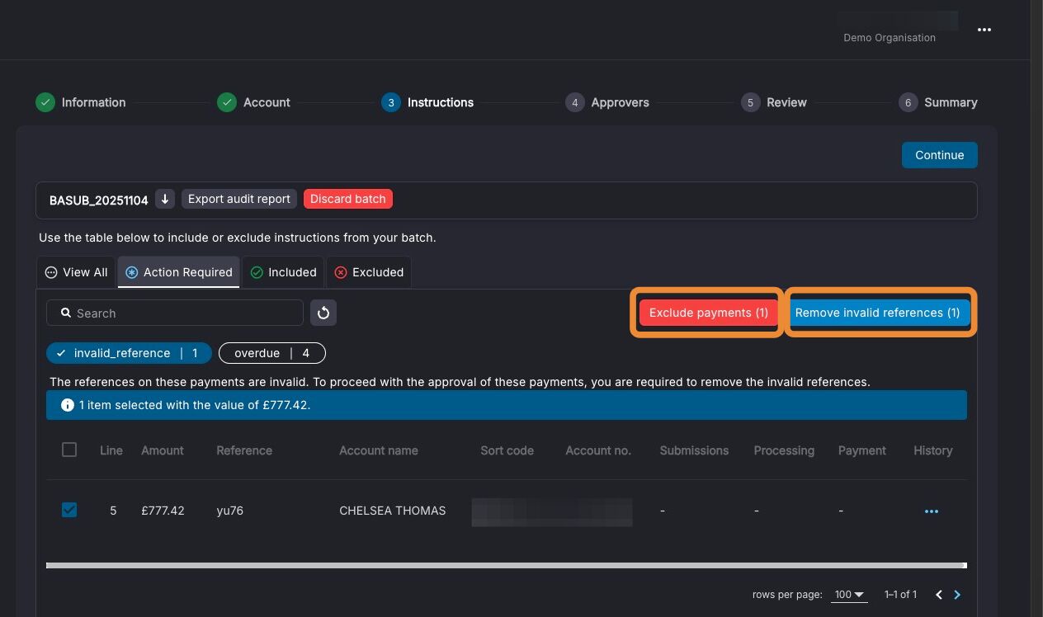Image resolution: width=1043 pixels, height=617 pixels.
Task: Click the Discard batch button
Action: click(348, 199)
